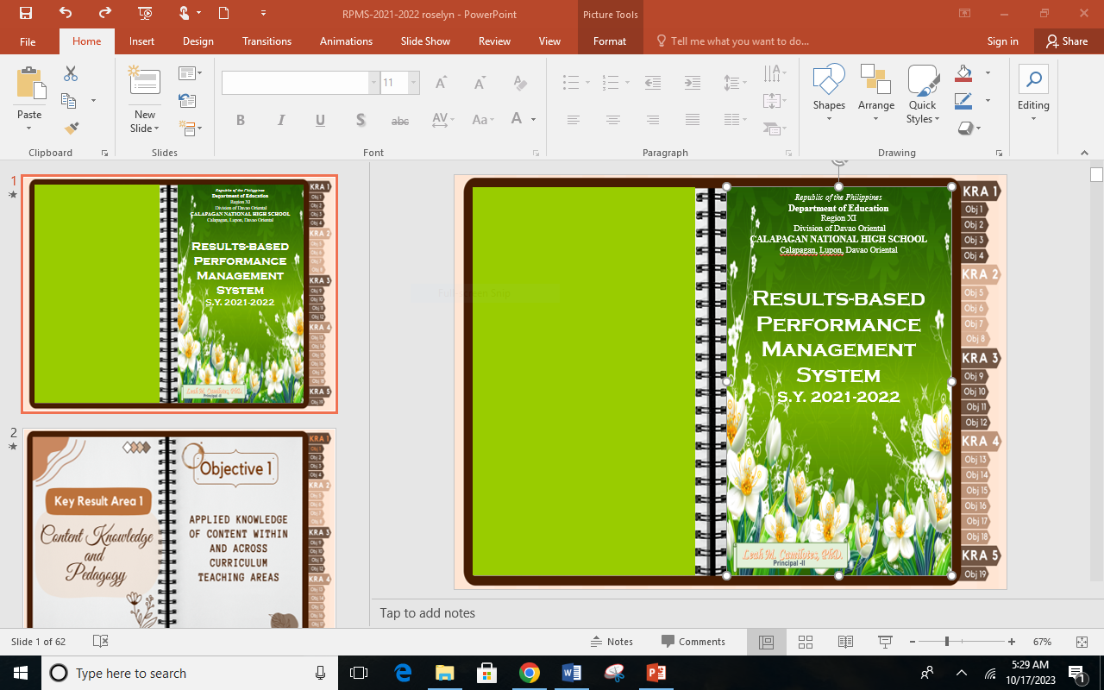Switch to the Design tab
The height and width of the screenshot is (690, 1104).
click(x=198, y=41)
